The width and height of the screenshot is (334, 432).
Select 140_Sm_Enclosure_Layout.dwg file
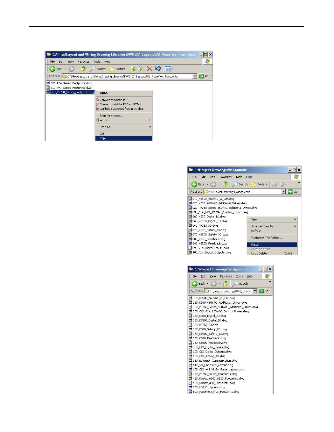coord(211,365)
